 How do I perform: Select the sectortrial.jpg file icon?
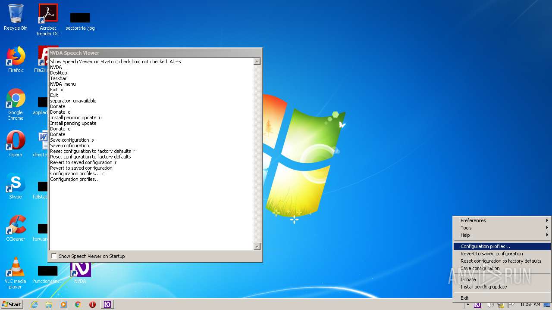tap(80, 22)
